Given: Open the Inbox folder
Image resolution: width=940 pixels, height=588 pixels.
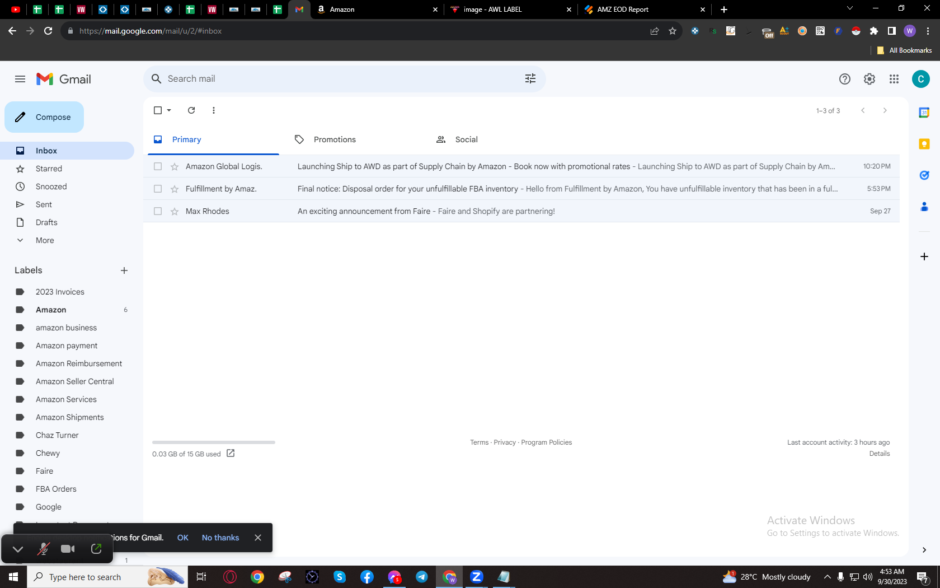Looking at the screenshot, I should click(x=67, y=151).
